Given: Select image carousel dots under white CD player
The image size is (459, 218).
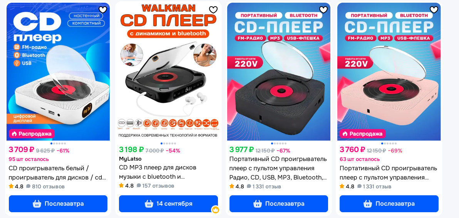Looking at the screenshot, I should [x=58, y=143].
